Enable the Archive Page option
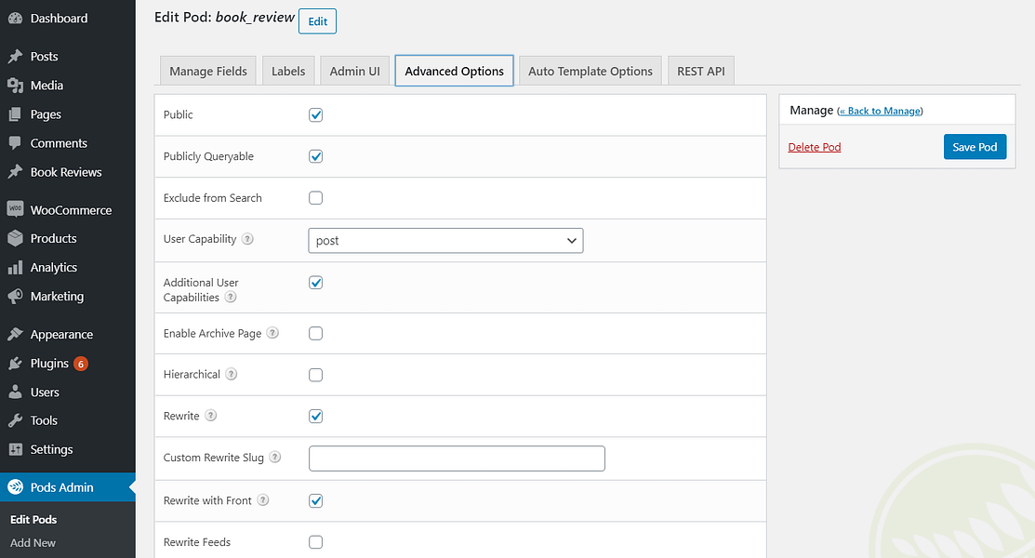The width and height of the screenshot is (1035, 558). click(315, 333)
